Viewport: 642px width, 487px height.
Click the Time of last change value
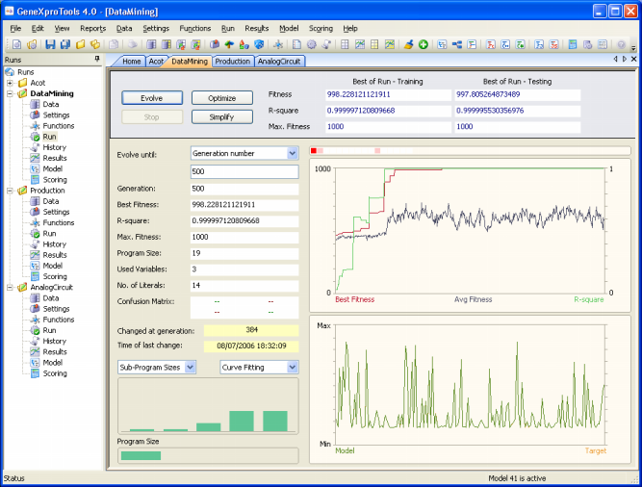(251, 346)
